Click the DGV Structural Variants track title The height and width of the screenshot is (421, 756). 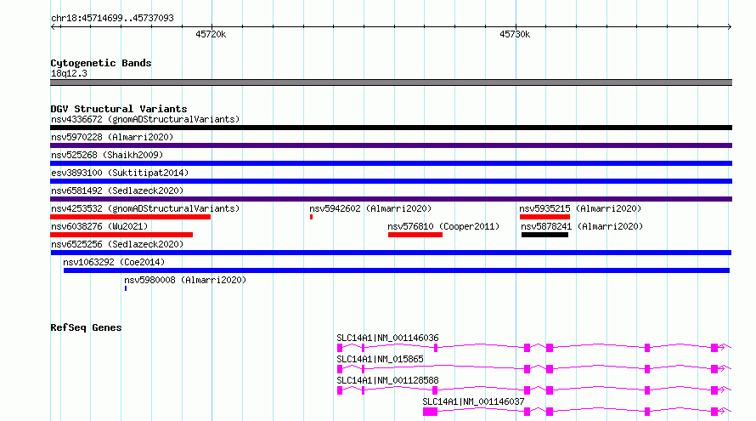(x=119, y=109)
